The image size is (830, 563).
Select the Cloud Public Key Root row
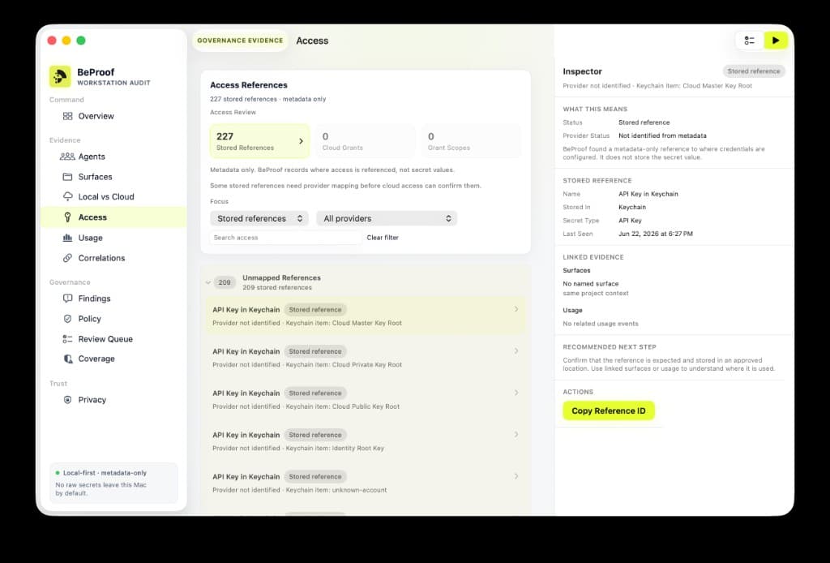(x=366, y=399)
